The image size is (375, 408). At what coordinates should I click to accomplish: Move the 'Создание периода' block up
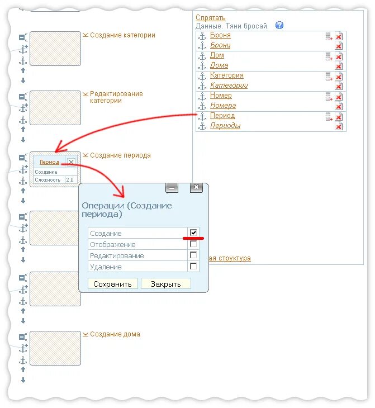coord(23,191)
